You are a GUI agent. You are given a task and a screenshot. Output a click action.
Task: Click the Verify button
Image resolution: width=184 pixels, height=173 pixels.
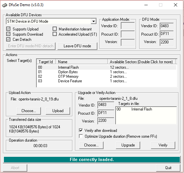[x=163, y=145]
